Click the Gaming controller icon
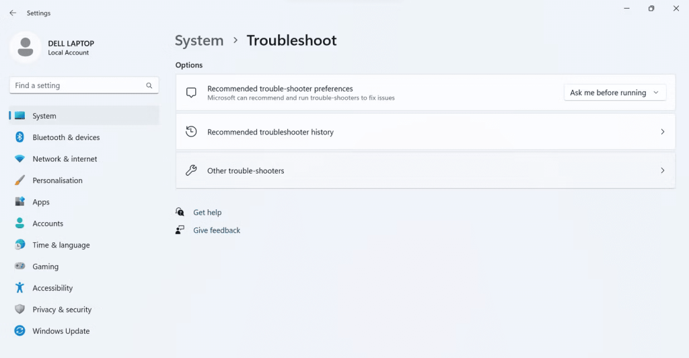The image size is (689, 358). 20,266
